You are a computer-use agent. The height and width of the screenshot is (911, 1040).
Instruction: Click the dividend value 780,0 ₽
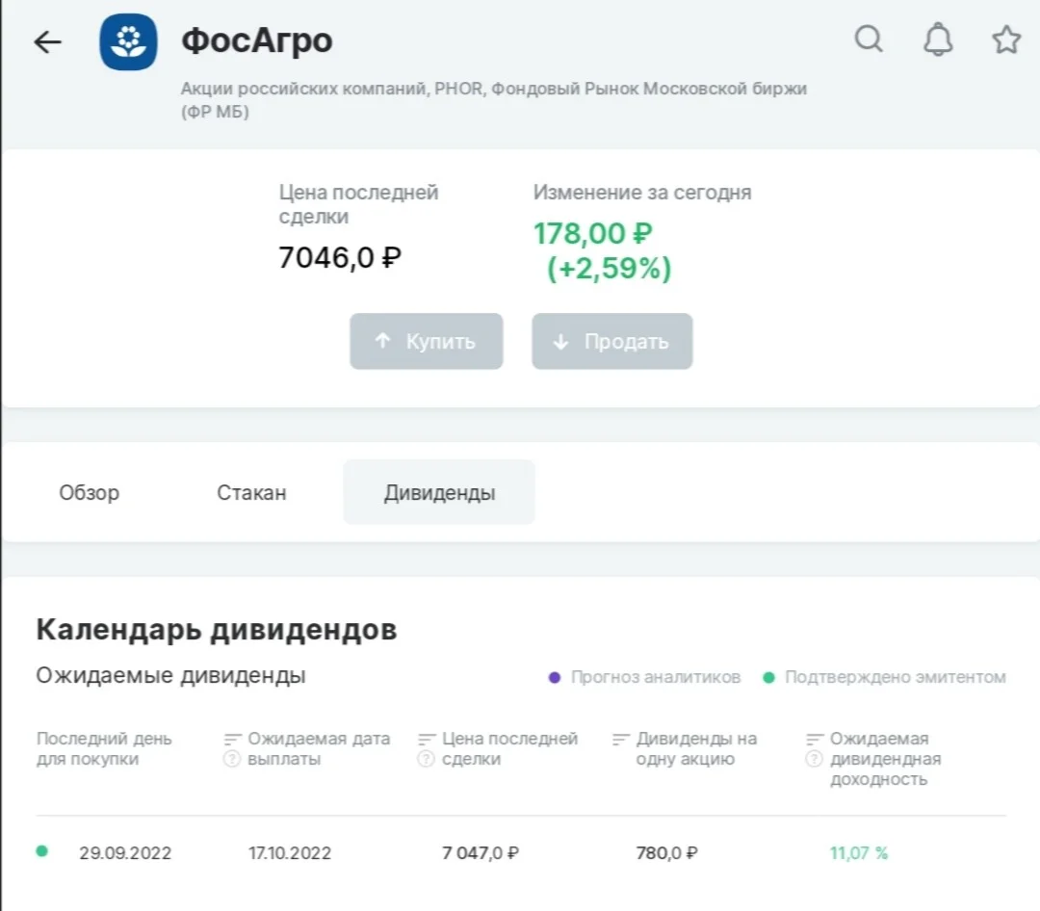pyautogui.click(x=666, y=852)
